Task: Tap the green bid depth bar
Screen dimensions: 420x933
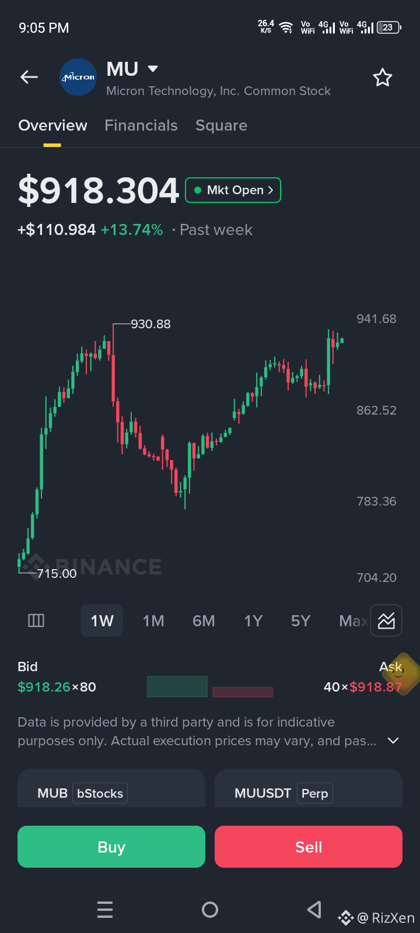Action: (177, 686)
